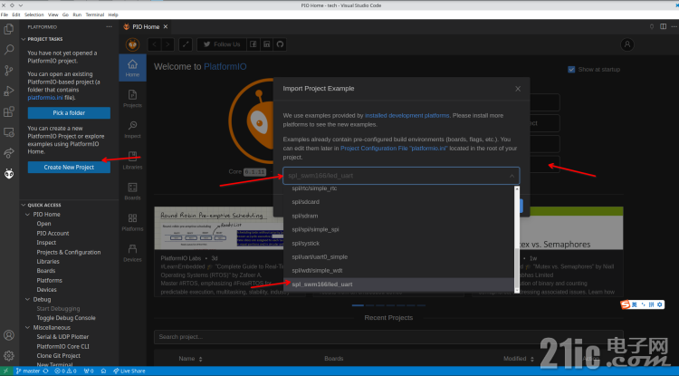Click the expand/fullscreen icon in PIO toolbar
This screenshot has height=376, width=679.
point(186,44)
